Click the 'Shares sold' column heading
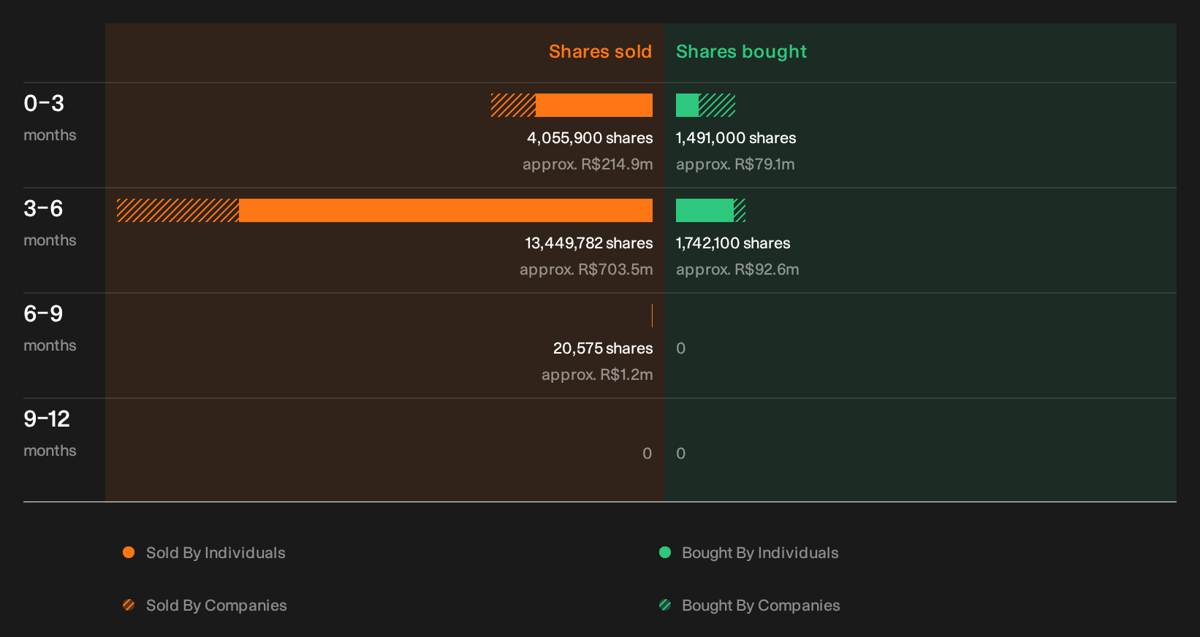Image resolution: width=1200 pixels, height=637 pixels. click(x=600, y=52)
